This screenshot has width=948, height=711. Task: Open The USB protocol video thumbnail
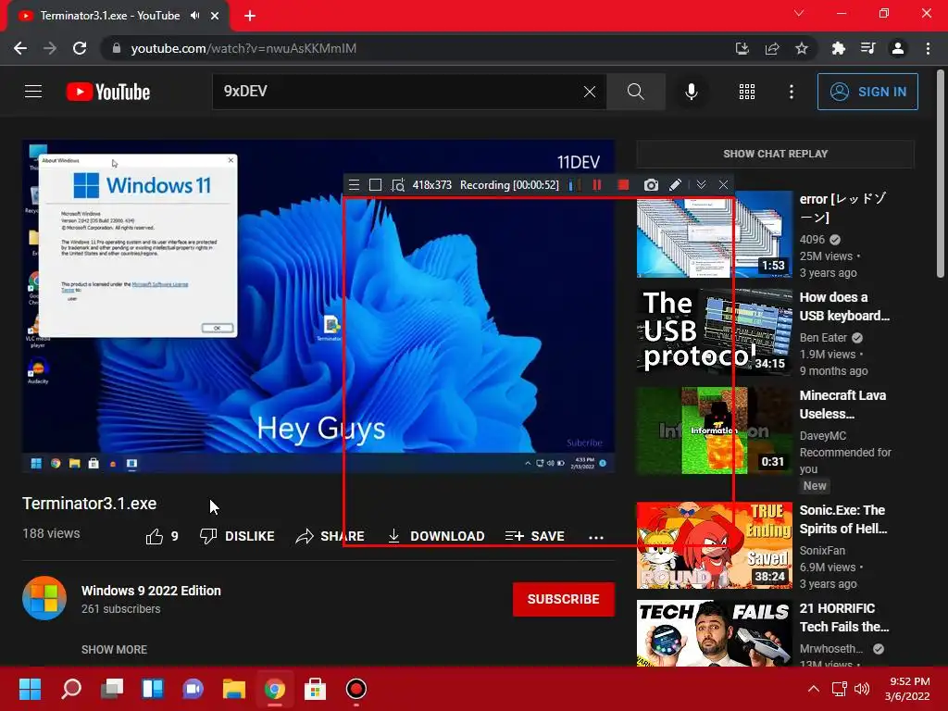coord(714,332)
